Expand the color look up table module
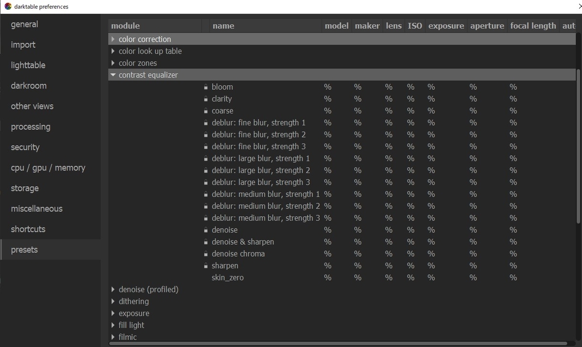Screen dimensions: 582x347 (113, 51)
